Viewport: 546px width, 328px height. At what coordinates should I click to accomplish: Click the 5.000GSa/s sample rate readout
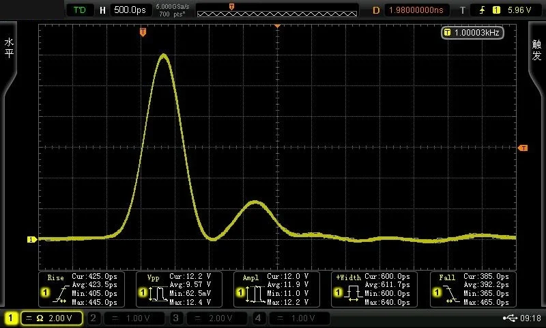173,6
